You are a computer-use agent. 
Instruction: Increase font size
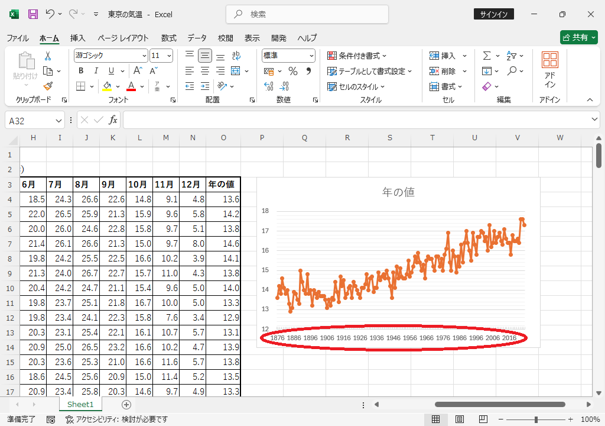coord(138,71)
